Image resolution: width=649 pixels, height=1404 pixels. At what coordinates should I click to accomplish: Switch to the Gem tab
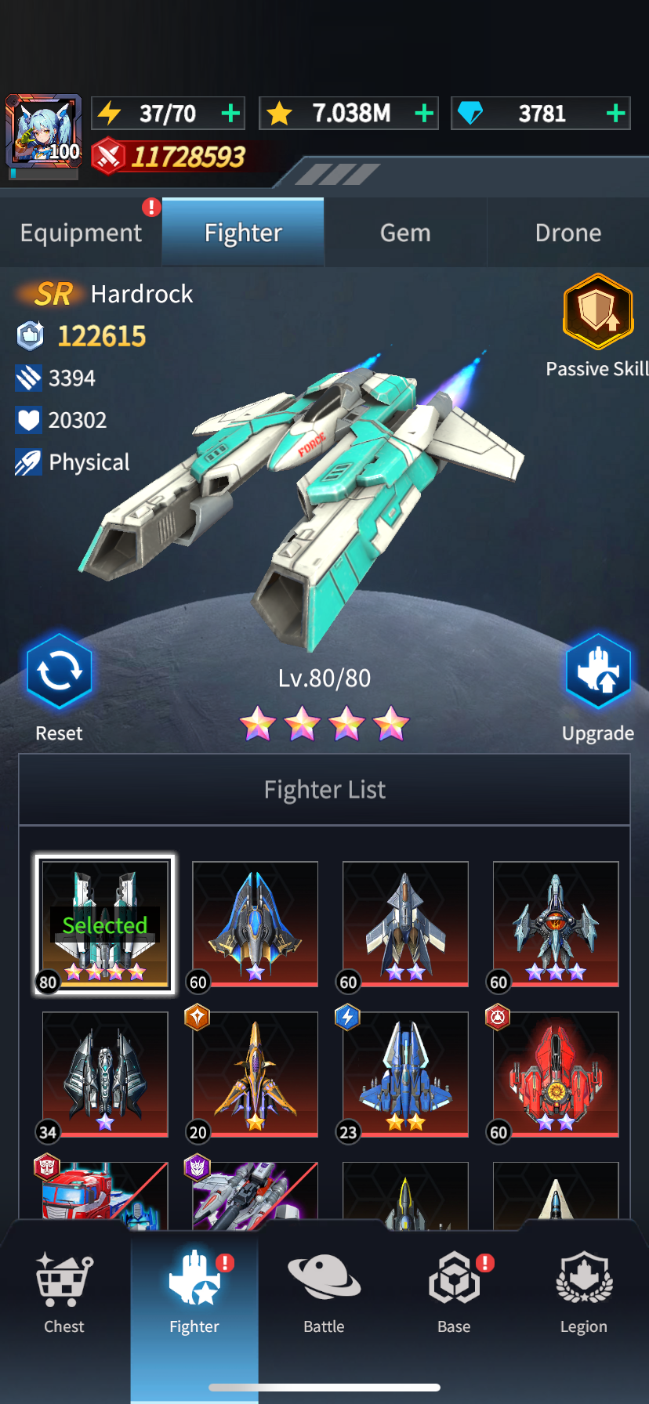[x=405, y=233]
